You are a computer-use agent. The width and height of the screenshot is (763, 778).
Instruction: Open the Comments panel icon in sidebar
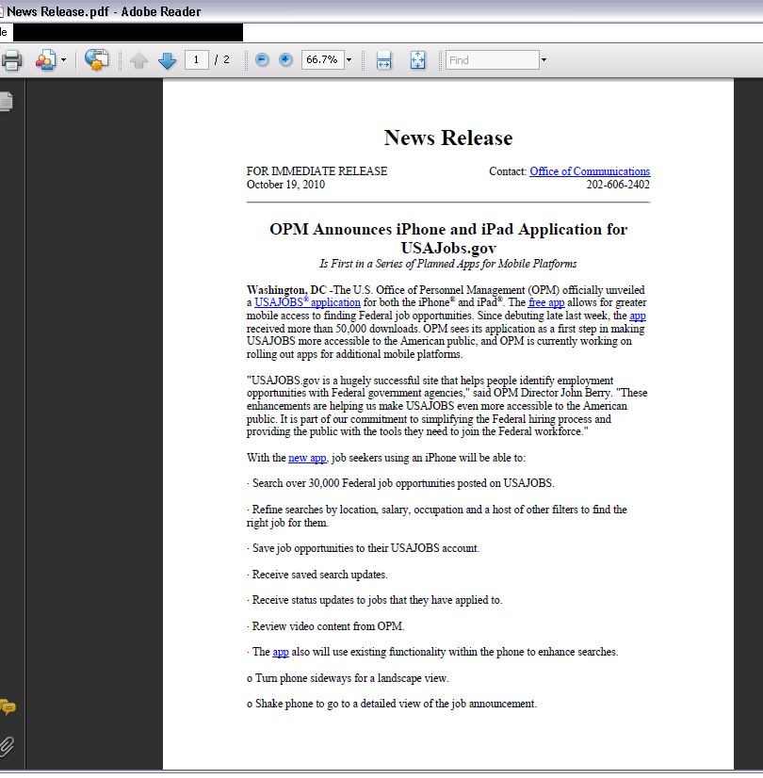pos(8,706)
